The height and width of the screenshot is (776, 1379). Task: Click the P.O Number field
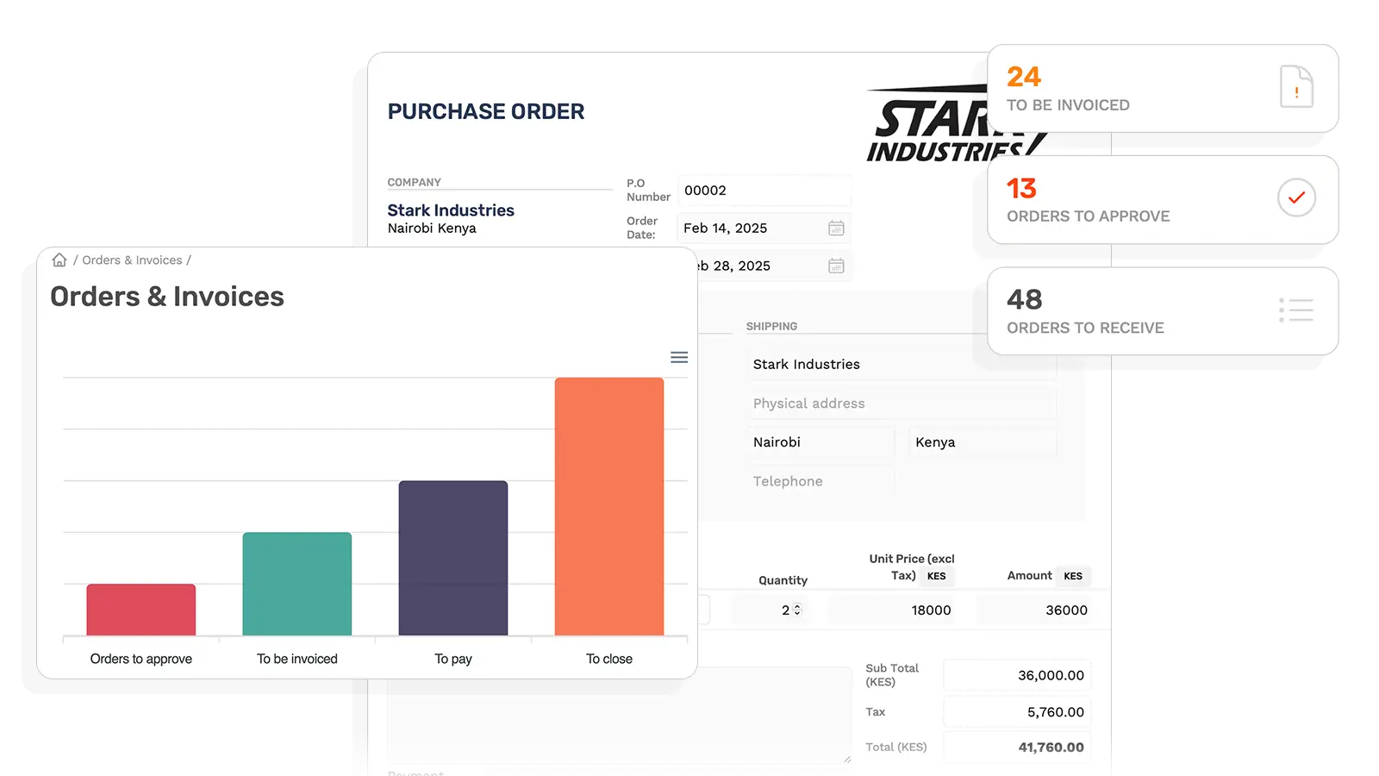[764, 191]
